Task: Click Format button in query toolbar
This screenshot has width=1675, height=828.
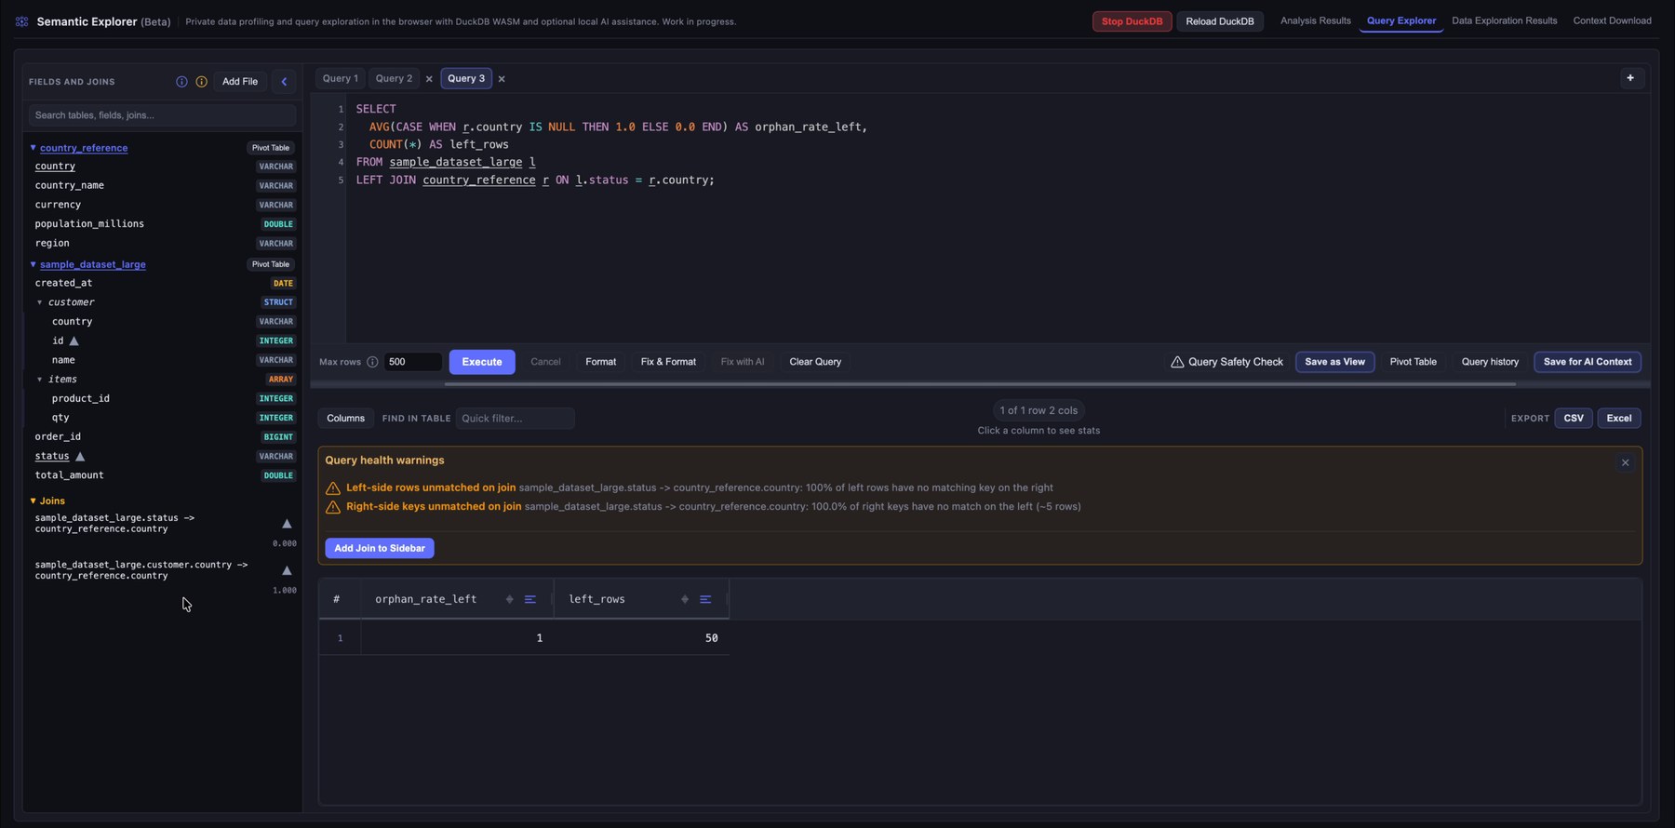Action: tap(600, 362)
